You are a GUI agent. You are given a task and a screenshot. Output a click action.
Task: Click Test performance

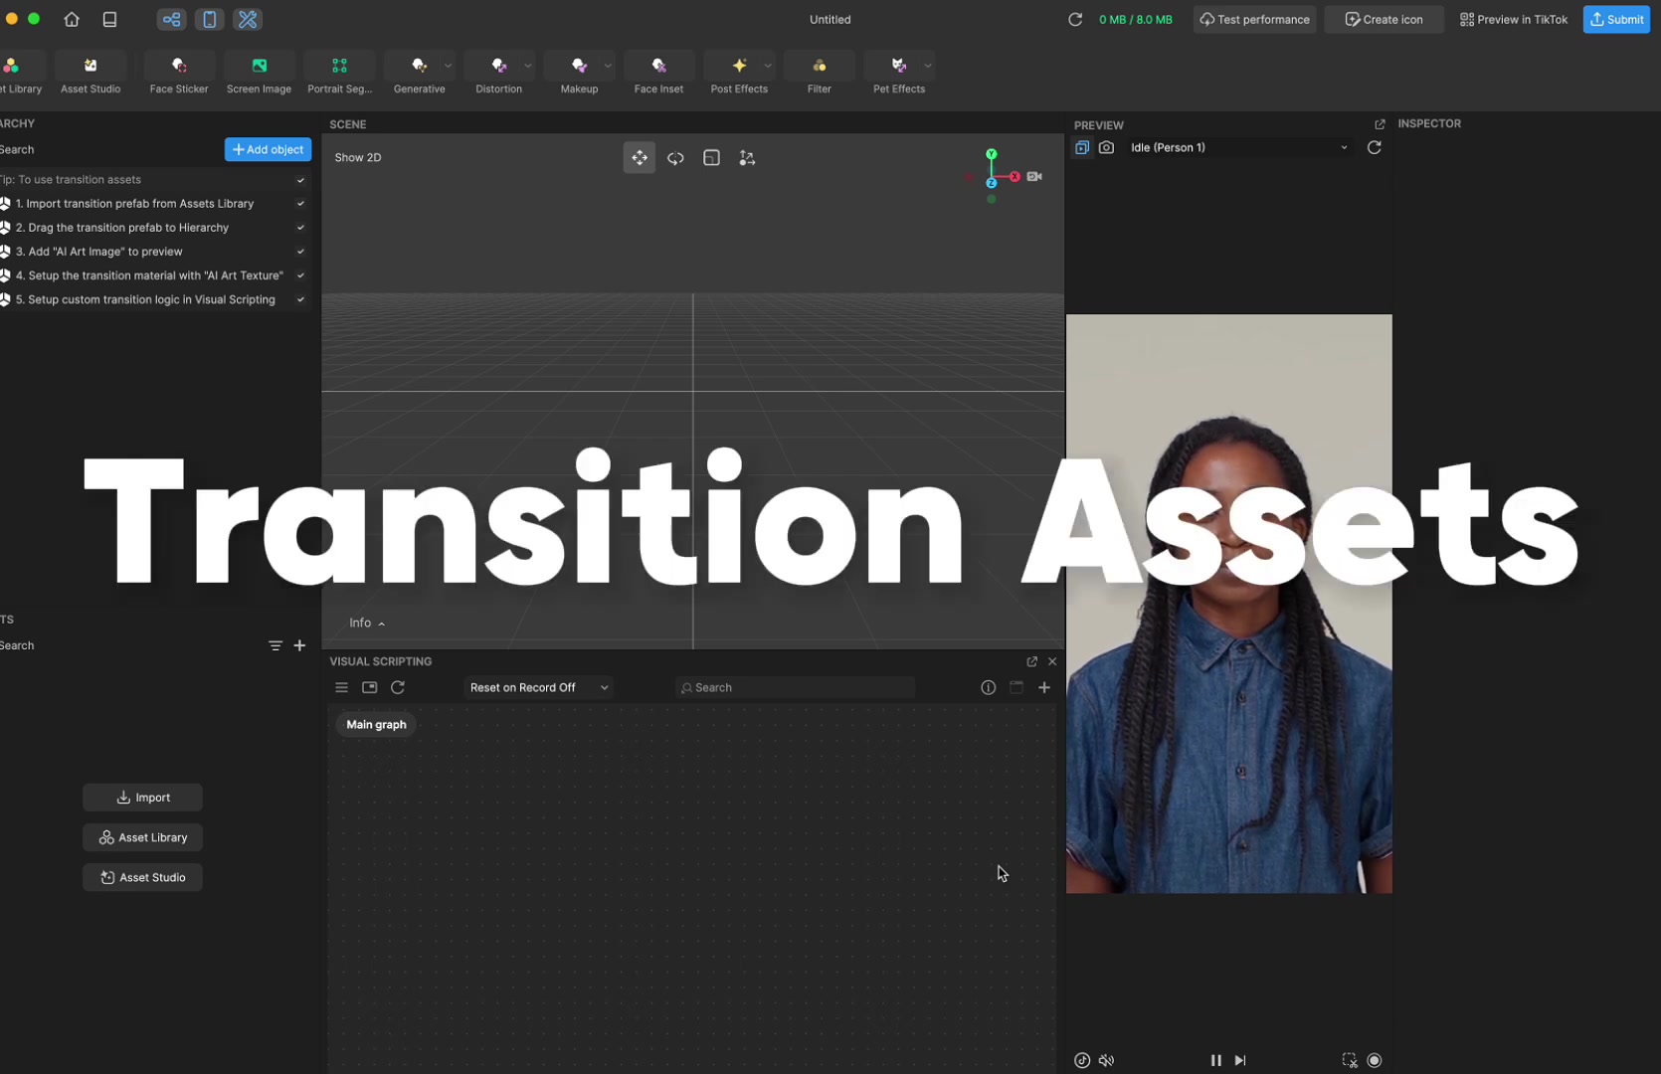[x=1254, y=19]
